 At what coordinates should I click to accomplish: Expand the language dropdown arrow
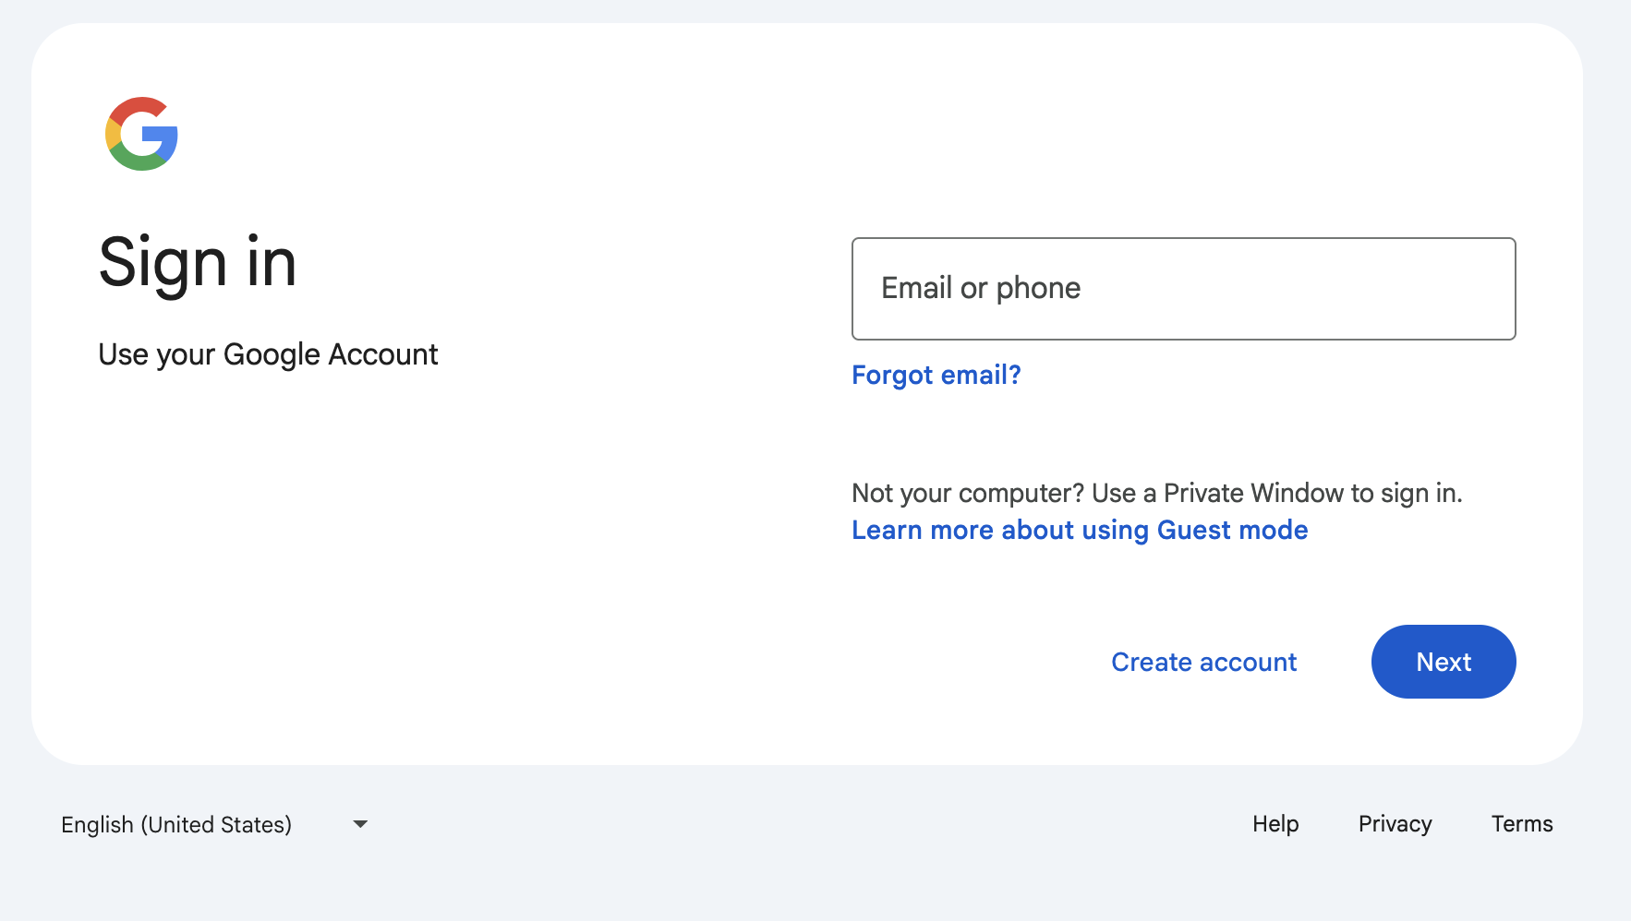[360, 824]
